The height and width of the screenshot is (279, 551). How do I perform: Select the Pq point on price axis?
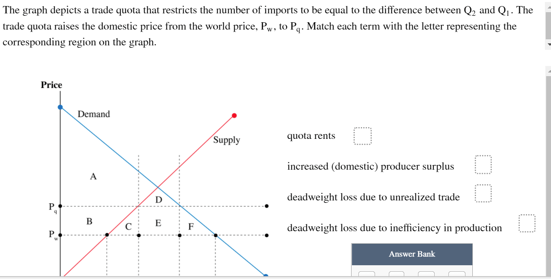60,206
